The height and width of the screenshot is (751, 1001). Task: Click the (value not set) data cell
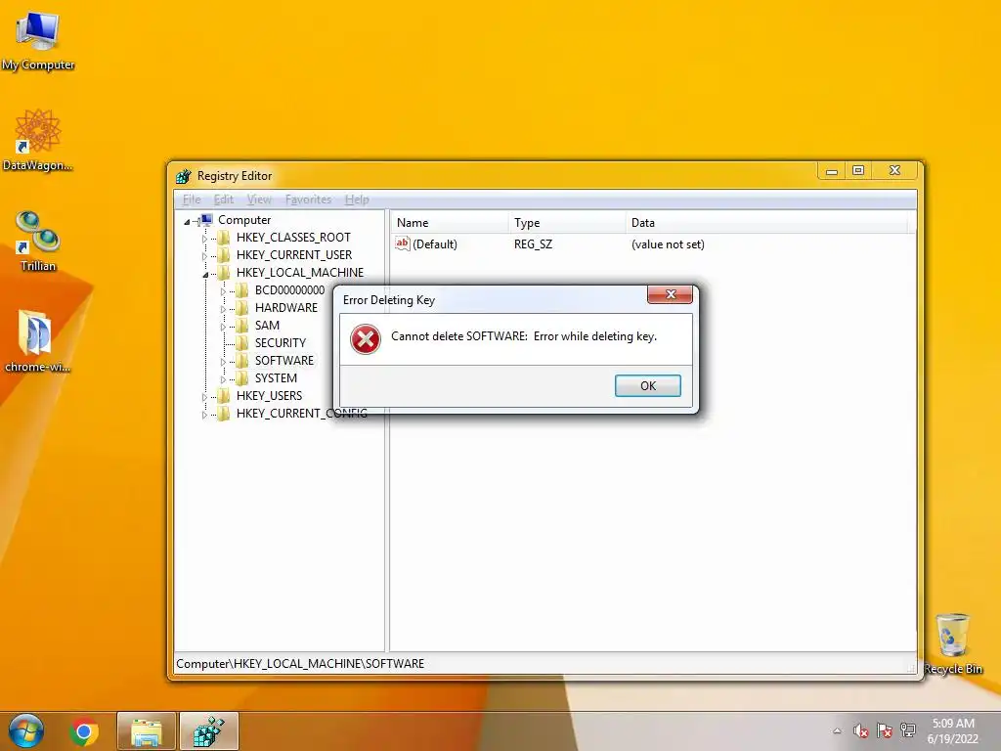(x=668, y=243)
